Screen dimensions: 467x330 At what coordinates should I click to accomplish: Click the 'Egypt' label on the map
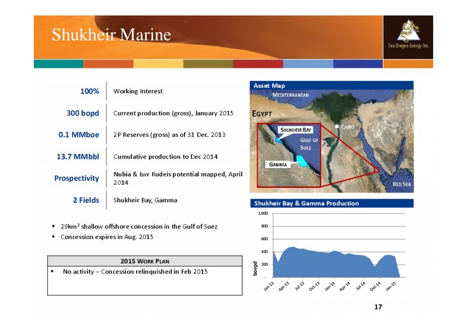(262, 114)
